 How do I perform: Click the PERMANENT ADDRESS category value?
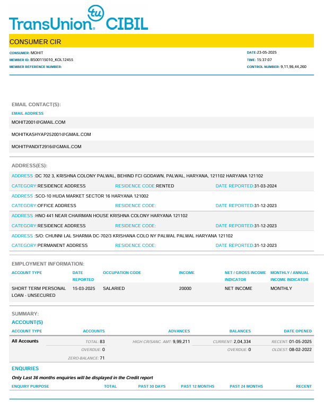pyautogui.click(x=63, y=245)
